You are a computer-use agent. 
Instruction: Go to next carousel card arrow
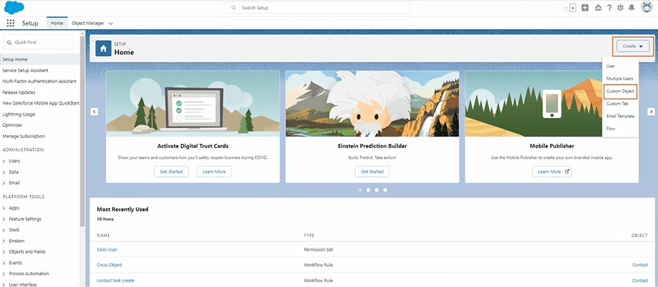tap(651, 112)
